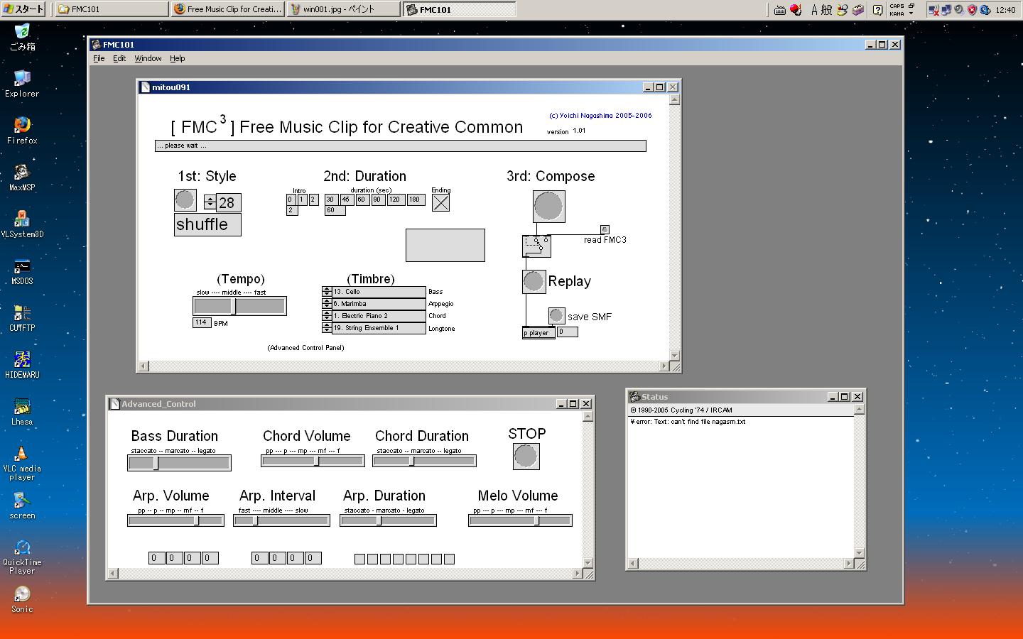
Task: Select the MSDOS desktop icon
Action: (x=22, y=271)
